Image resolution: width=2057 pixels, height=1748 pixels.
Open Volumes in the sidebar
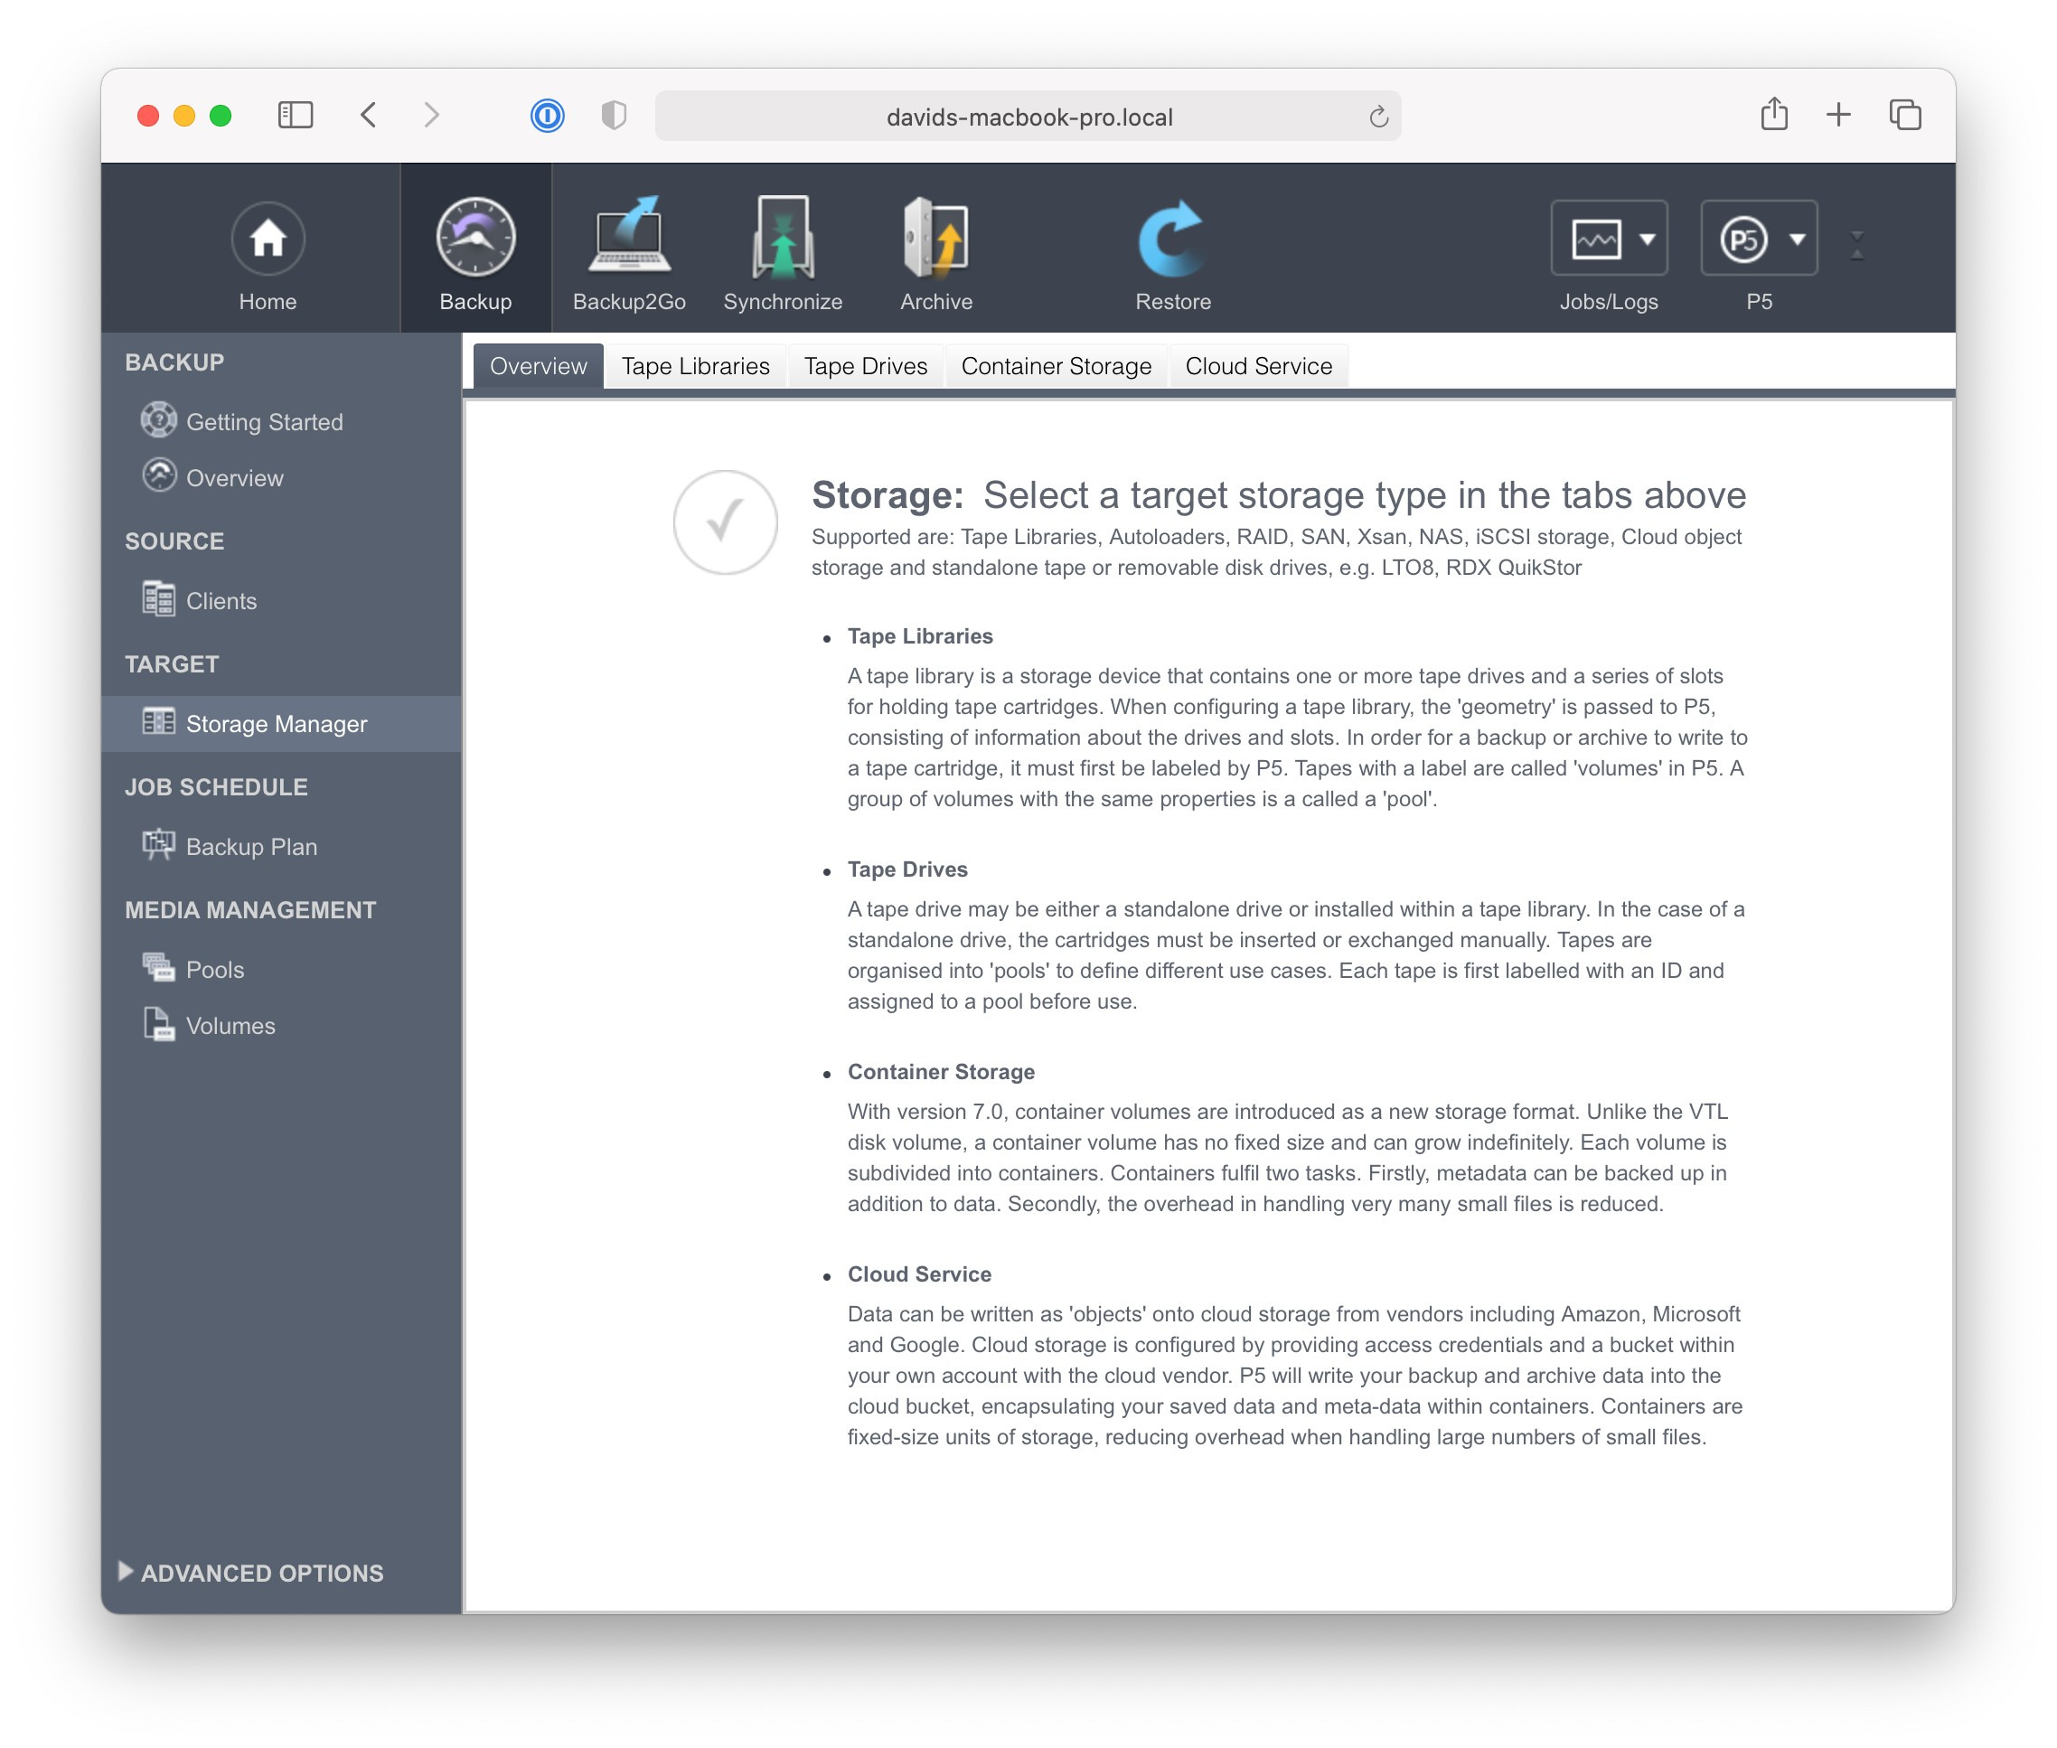tap(230, 1027)
